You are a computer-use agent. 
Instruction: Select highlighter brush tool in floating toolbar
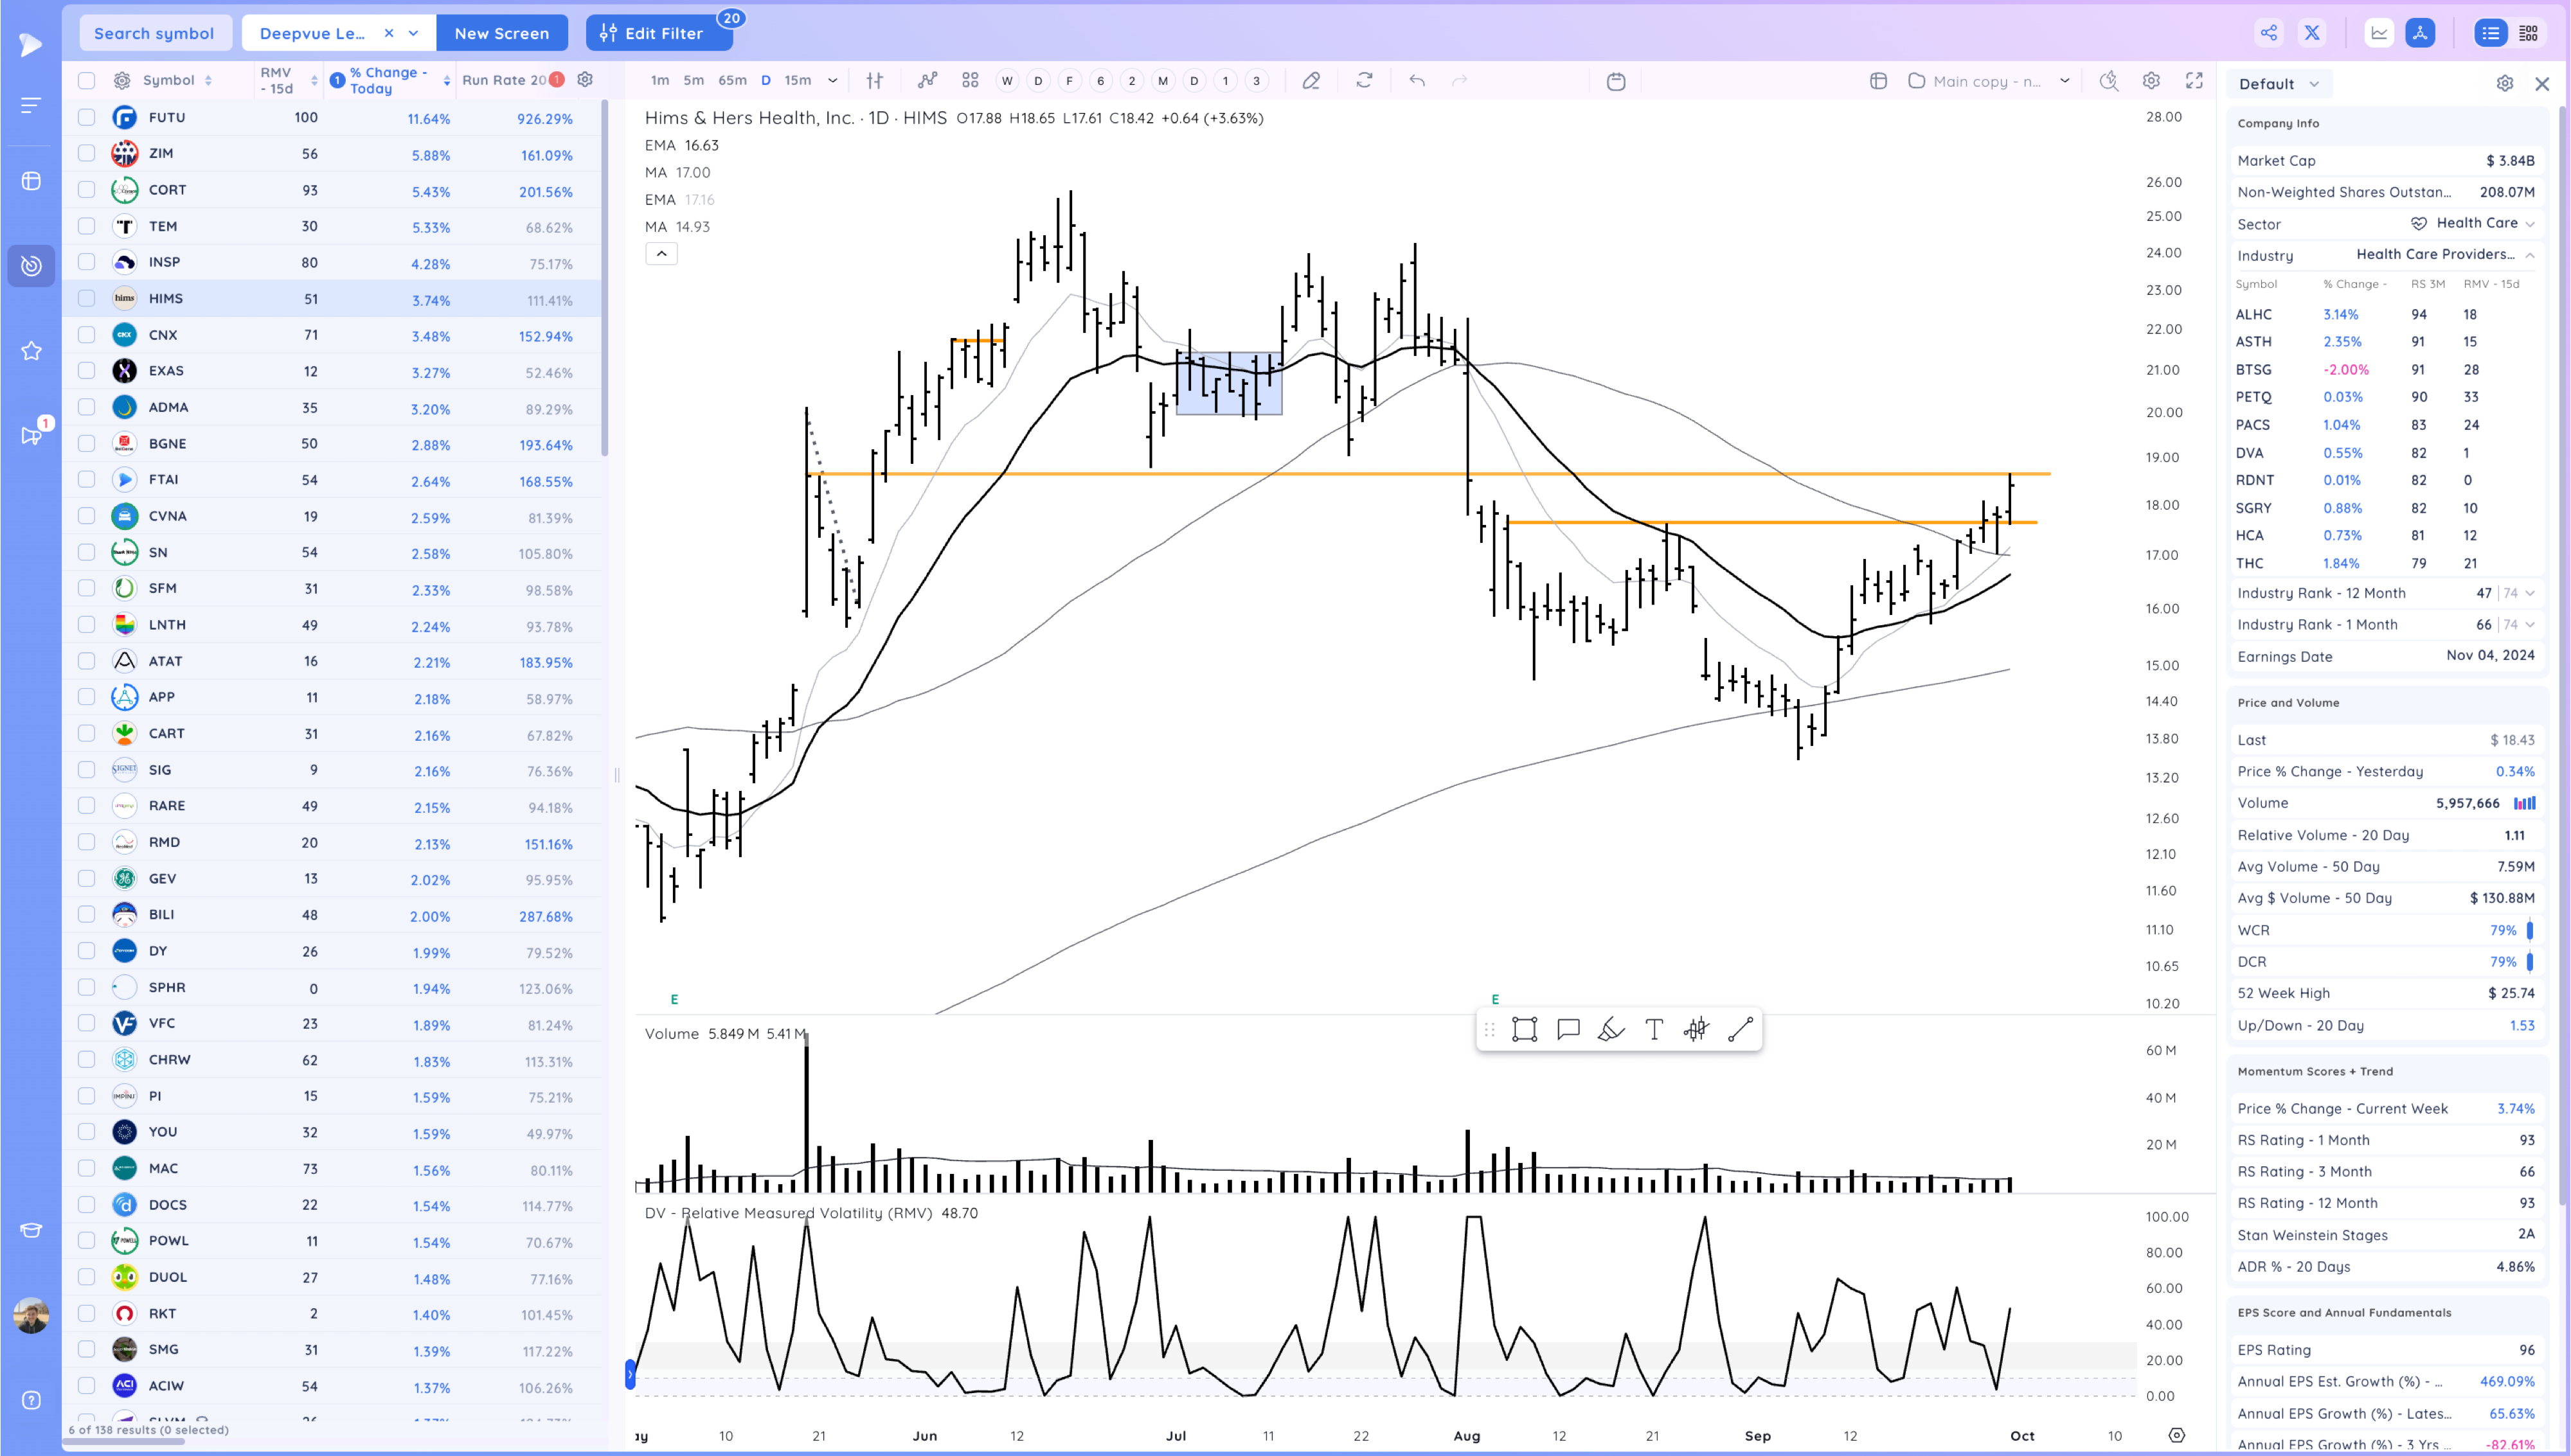pyautogui.click(x=1611, y=1029)
